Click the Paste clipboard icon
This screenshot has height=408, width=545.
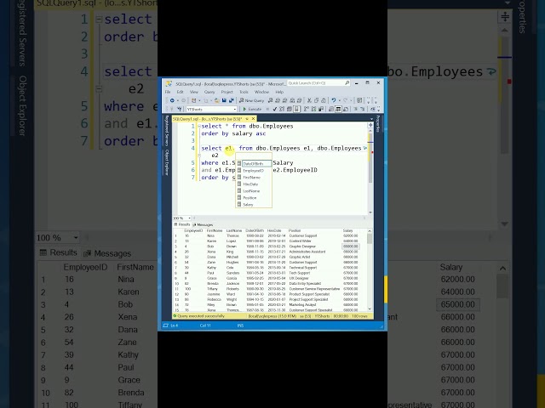(324, 100)
